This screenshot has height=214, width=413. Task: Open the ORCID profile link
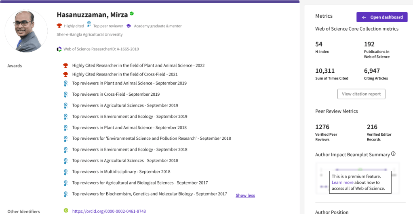pos(109,211)
